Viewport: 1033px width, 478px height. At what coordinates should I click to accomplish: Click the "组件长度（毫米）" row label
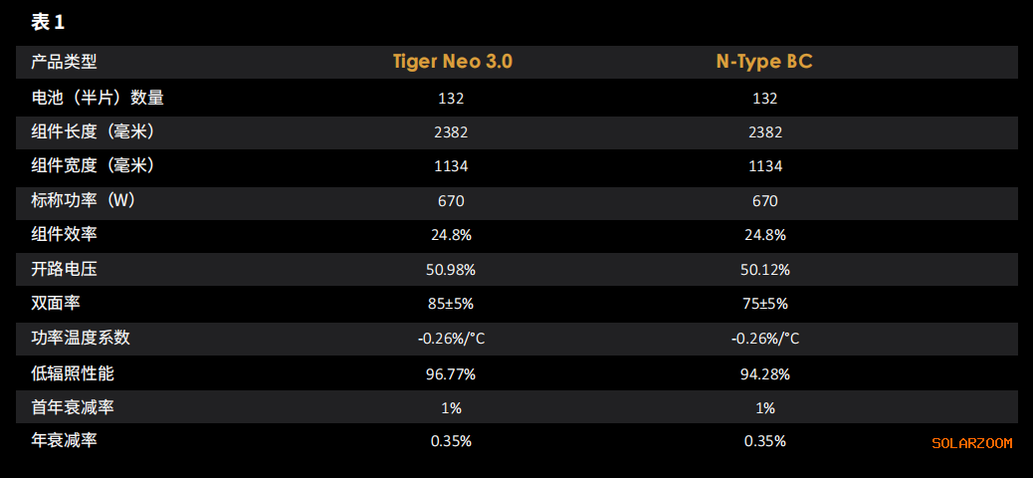click(93, 131)
